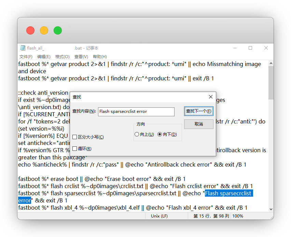Click the green zoom circle in outer frame
The image size is (291, 237).
click(58, 30)
